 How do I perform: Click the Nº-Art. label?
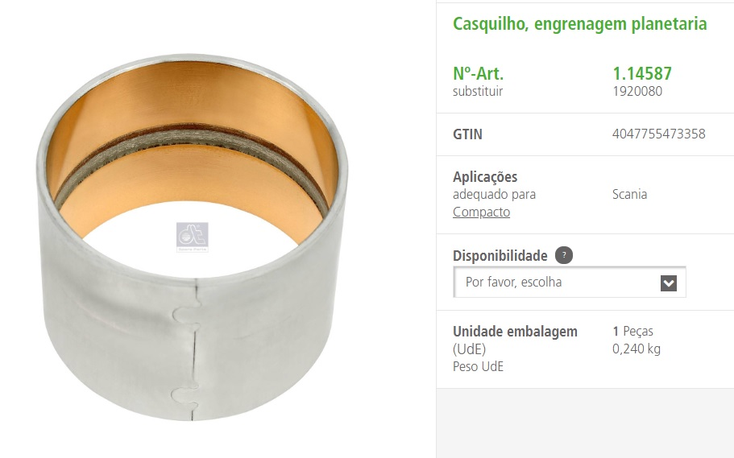click(x=478, y=73)
